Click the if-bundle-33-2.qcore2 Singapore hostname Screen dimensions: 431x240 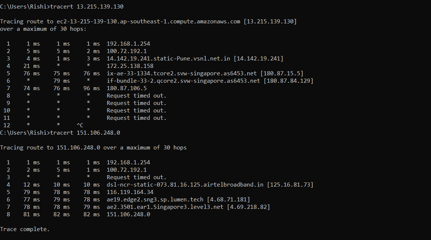coord(183,81)
